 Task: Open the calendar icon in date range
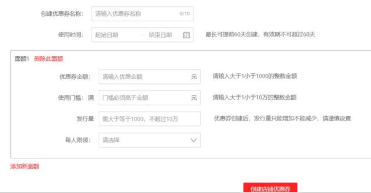tap(187, 35)
